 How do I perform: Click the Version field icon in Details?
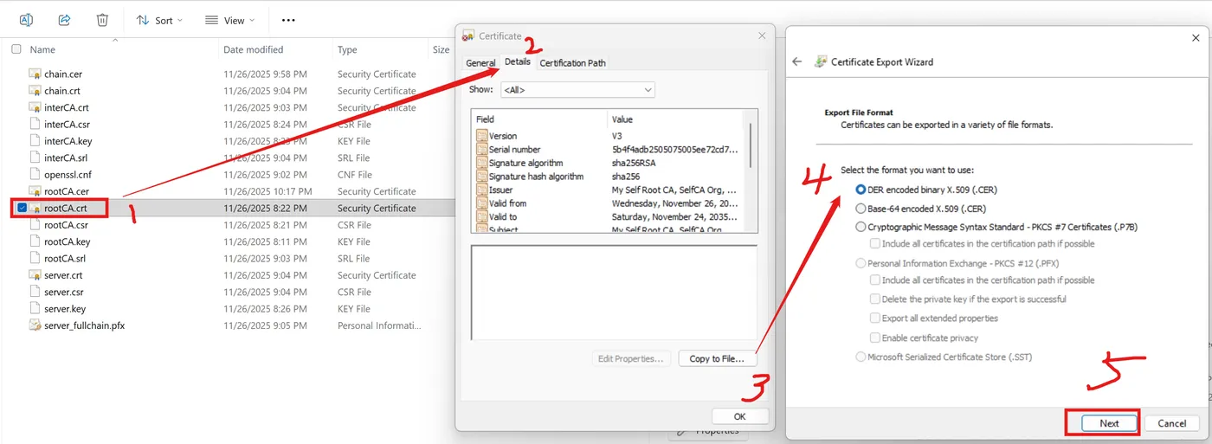coord(482,136)
